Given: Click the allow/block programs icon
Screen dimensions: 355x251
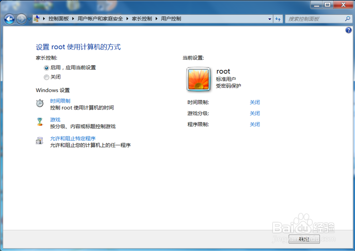Looking at the screenshot, I should pyautogui.click(x=40, y=140).
